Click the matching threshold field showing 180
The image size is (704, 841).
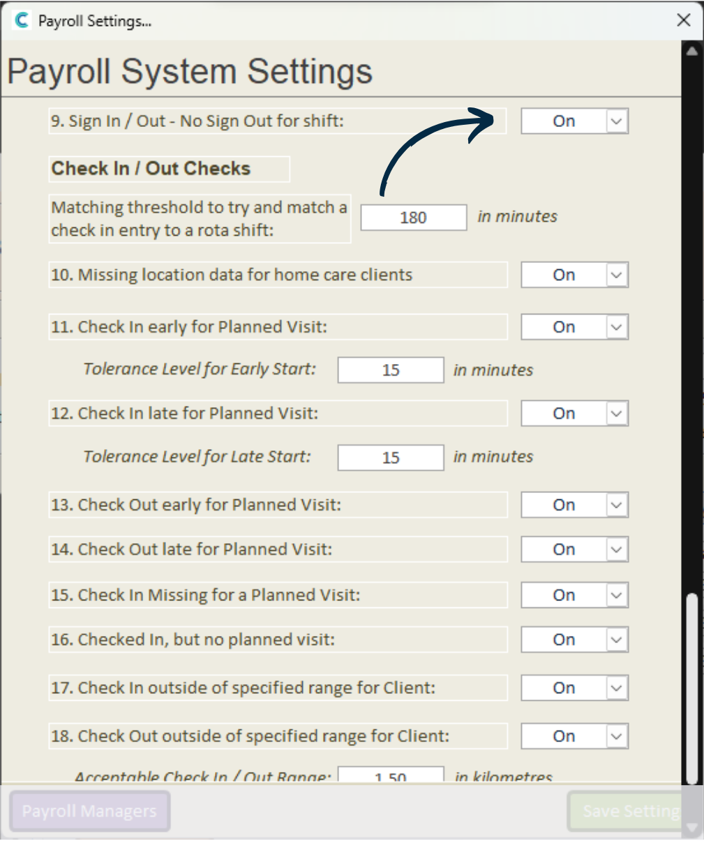click(414, 218)
